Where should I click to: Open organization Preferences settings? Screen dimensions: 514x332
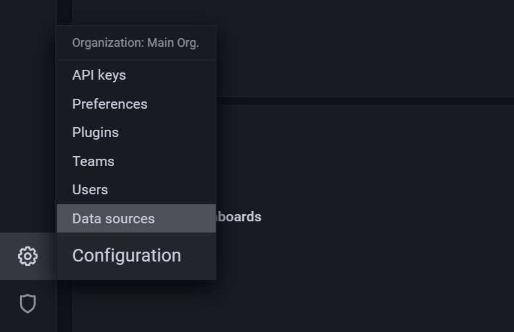[x=110, y=104]
